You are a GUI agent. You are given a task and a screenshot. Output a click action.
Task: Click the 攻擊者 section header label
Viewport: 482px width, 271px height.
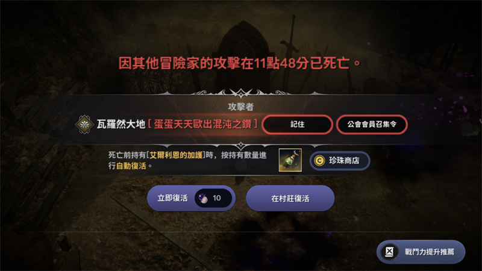(x=240, y=107)
